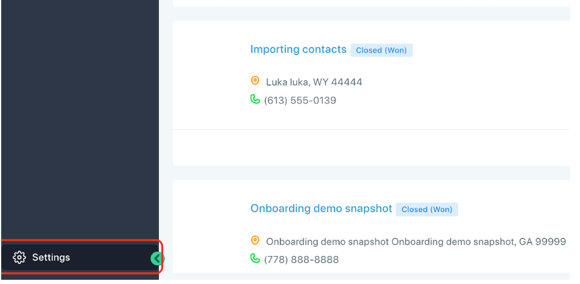Click the partially visible card at the top
Image resolution: width=580 pixels, height=284 pixels.
point(372,3)
